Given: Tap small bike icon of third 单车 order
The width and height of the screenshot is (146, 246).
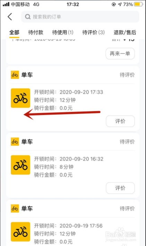Looking at the screenshot, I should (x=15, y=208).
